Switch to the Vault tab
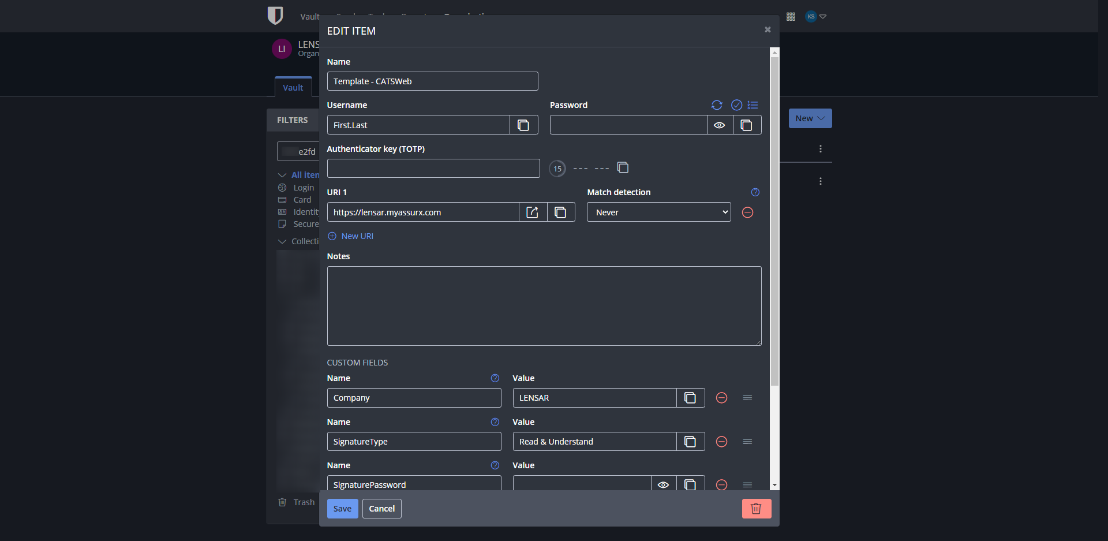 coord(293,87)
